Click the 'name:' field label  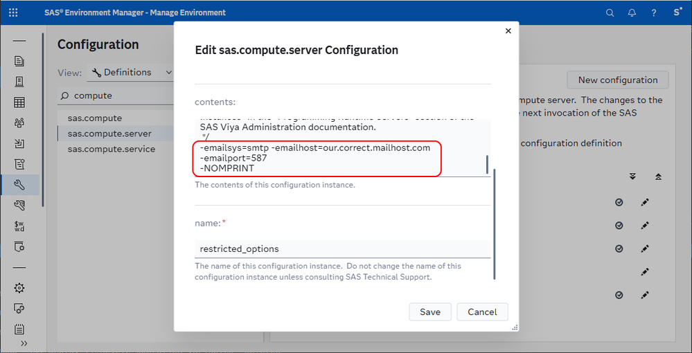(208, 224)
